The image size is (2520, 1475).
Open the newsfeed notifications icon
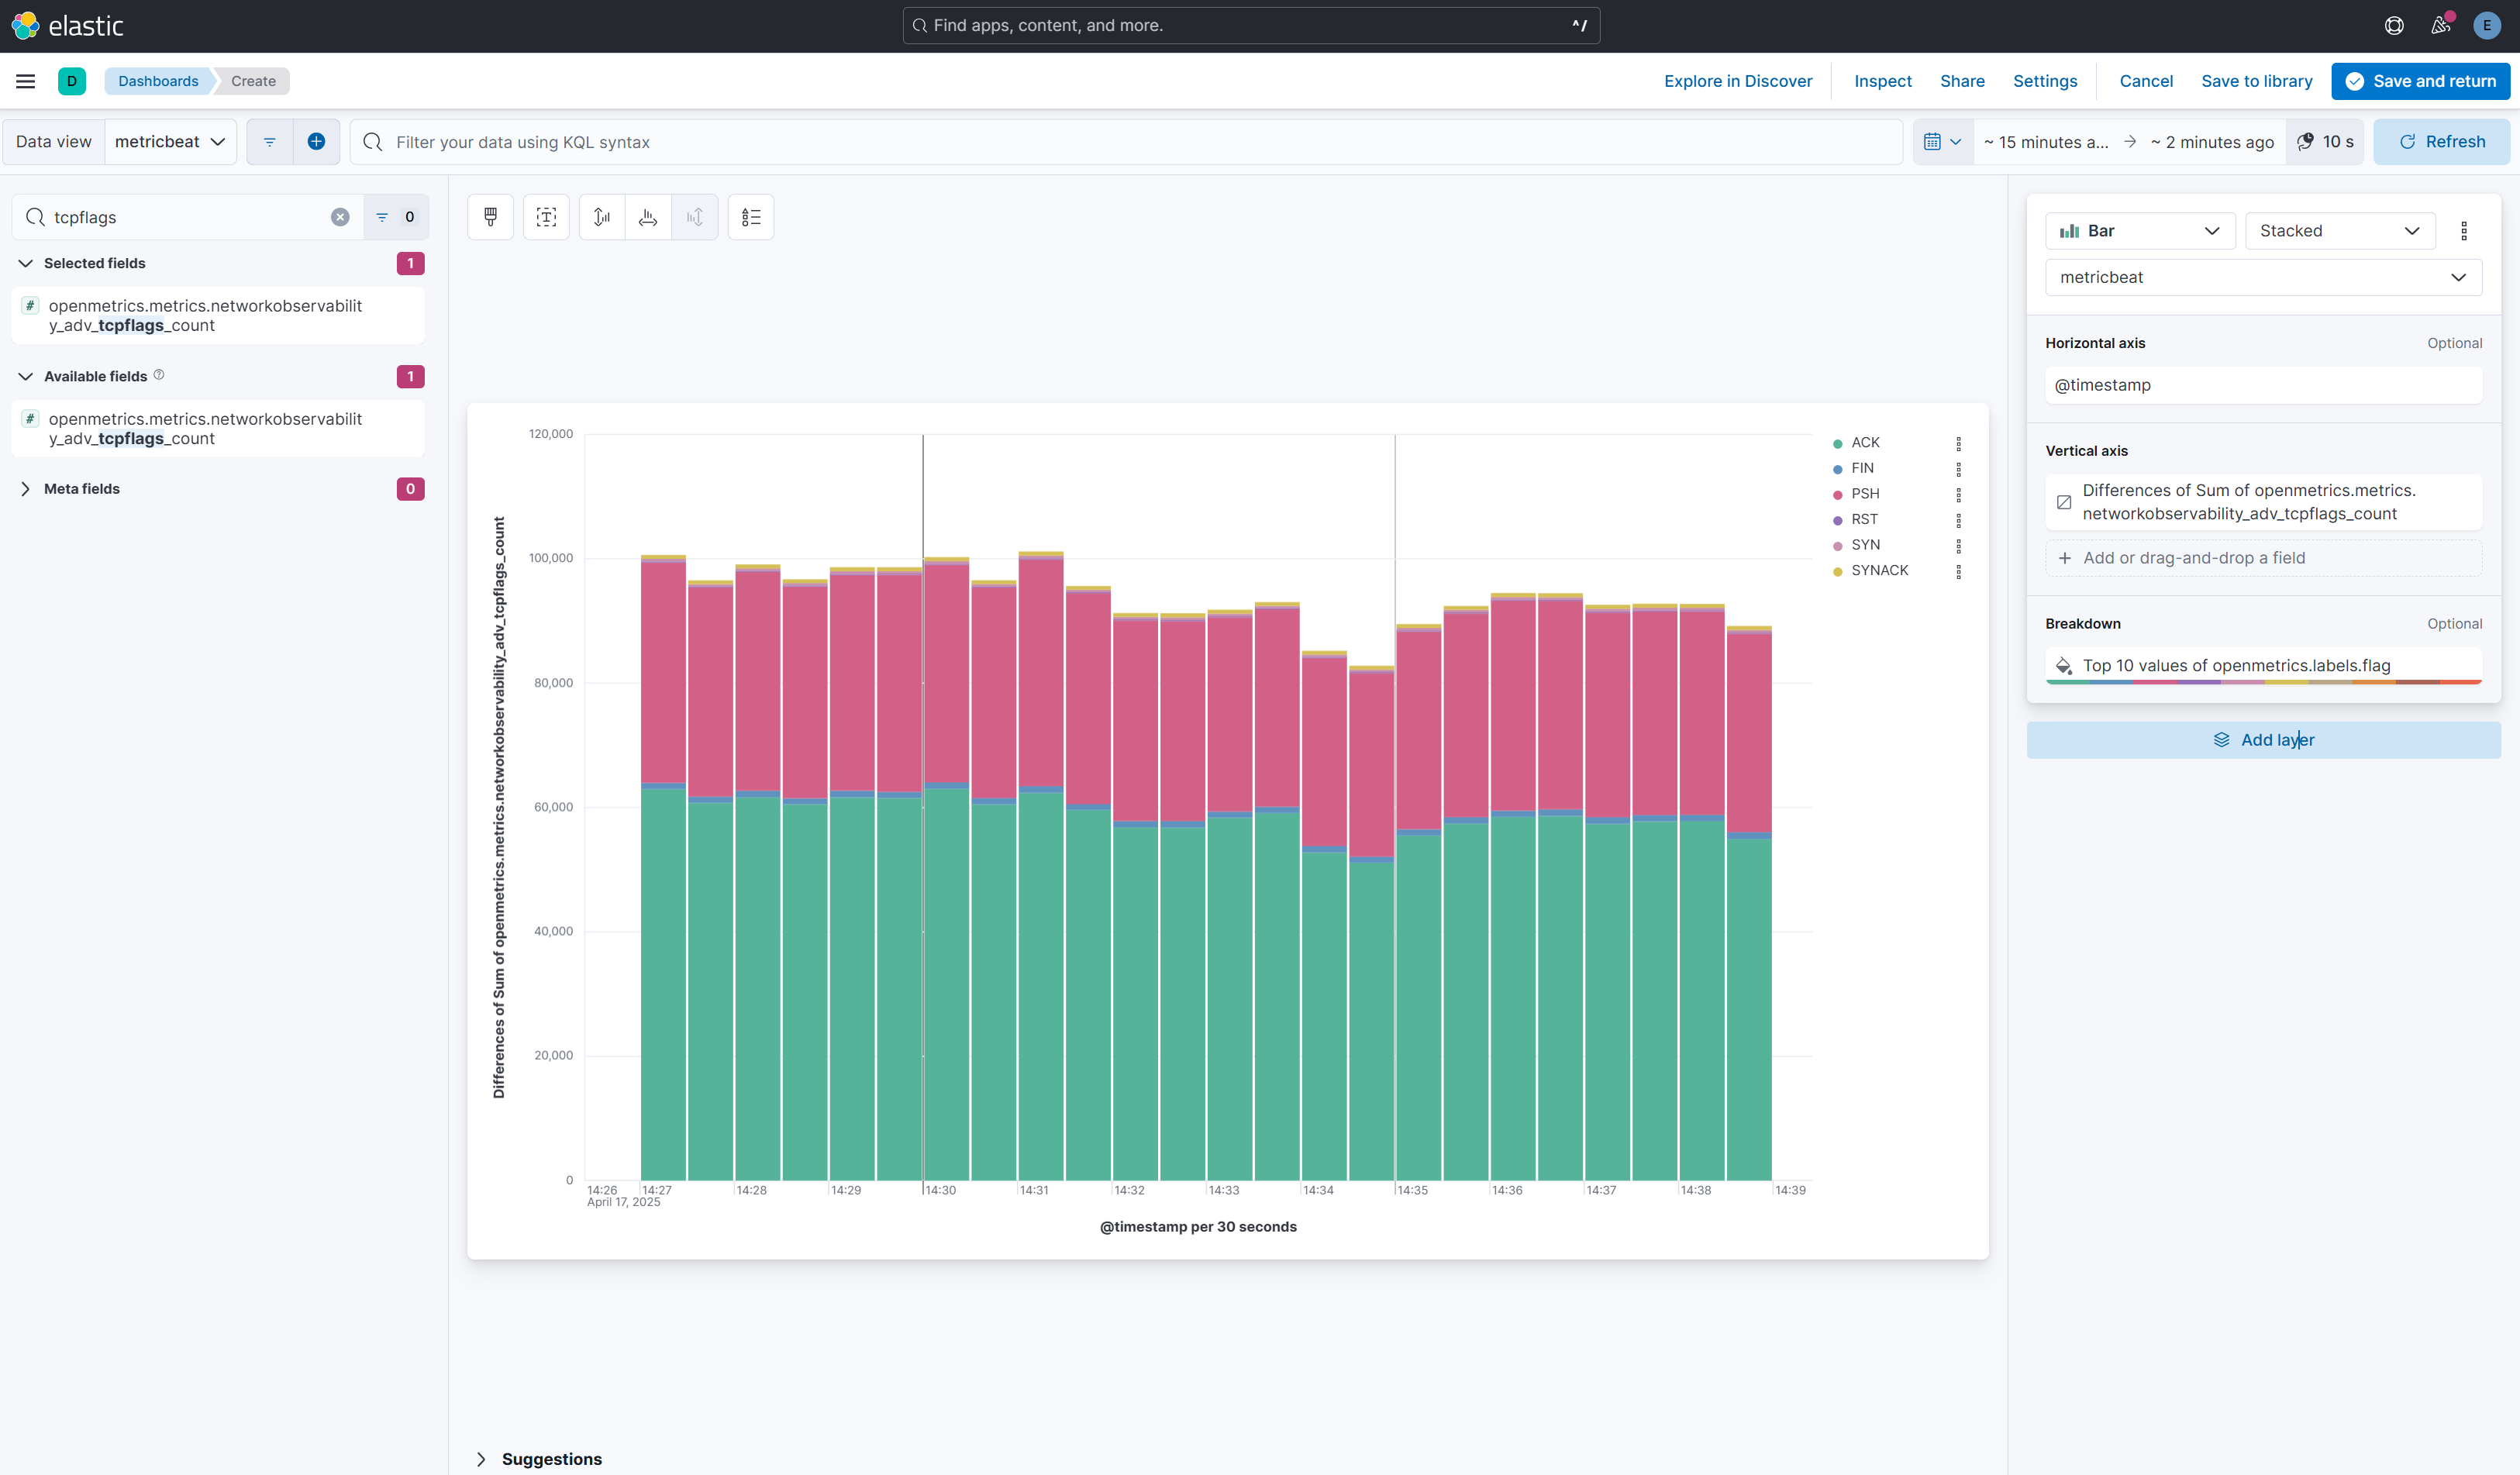point(2440,26)
